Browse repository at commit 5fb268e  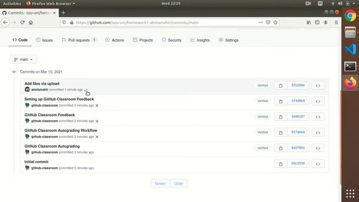(318, 86)
